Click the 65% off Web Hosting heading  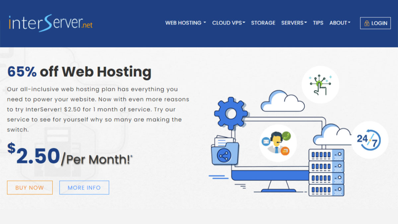79,72
